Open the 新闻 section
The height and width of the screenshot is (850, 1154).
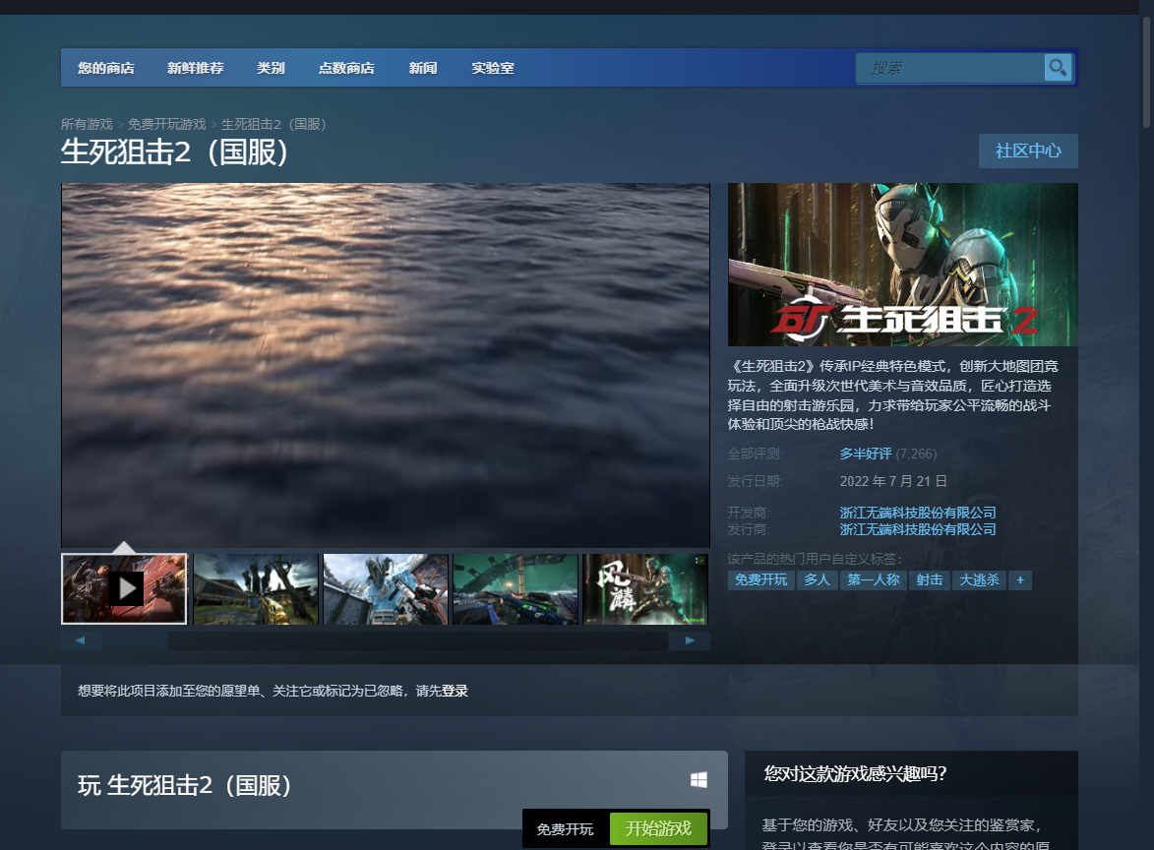point(422,67)
